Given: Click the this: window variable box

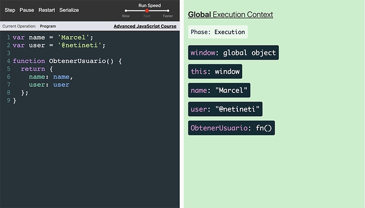Looking at the screenshot, I should 215,71.
